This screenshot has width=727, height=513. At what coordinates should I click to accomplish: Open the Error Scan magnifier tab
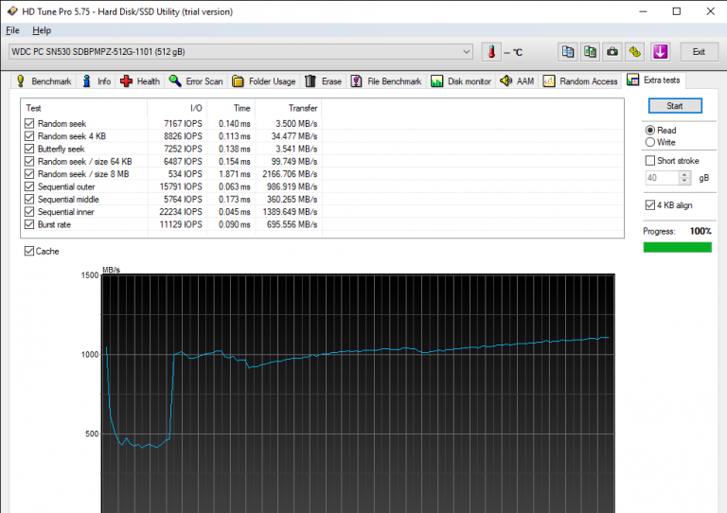pos(197,81)
